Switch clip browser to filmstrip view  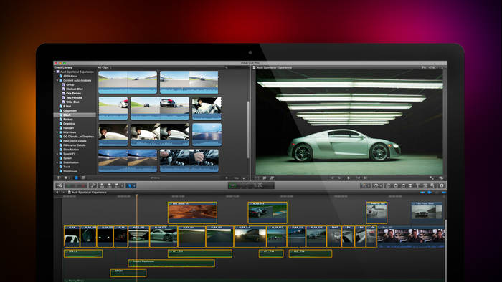[x=77, y=178]
